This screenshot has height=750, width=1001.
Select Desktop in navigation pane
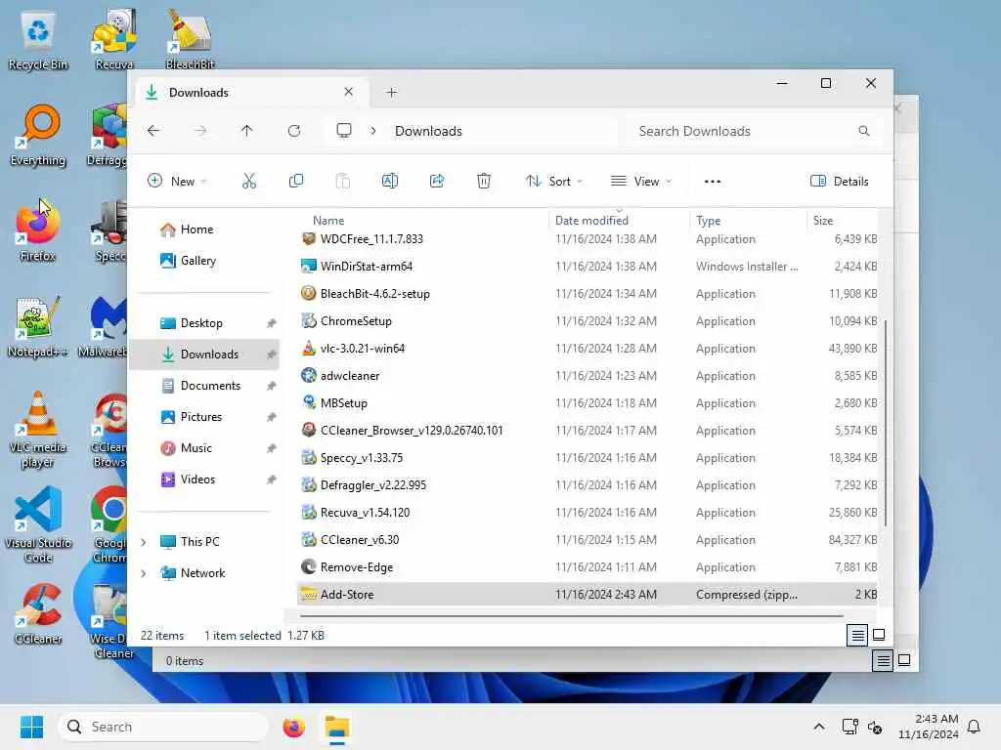(204, 323)
